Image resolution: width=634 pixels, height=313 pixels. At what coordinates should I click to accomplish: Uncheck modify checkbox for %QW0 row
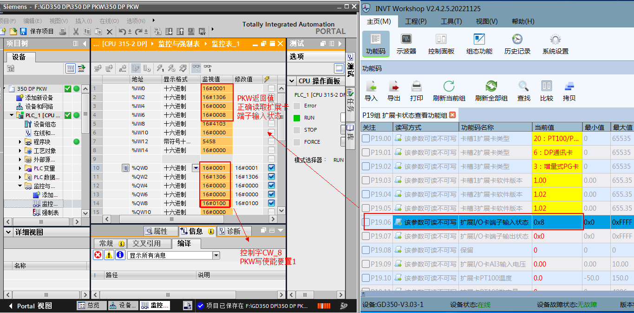pos(271,168)
